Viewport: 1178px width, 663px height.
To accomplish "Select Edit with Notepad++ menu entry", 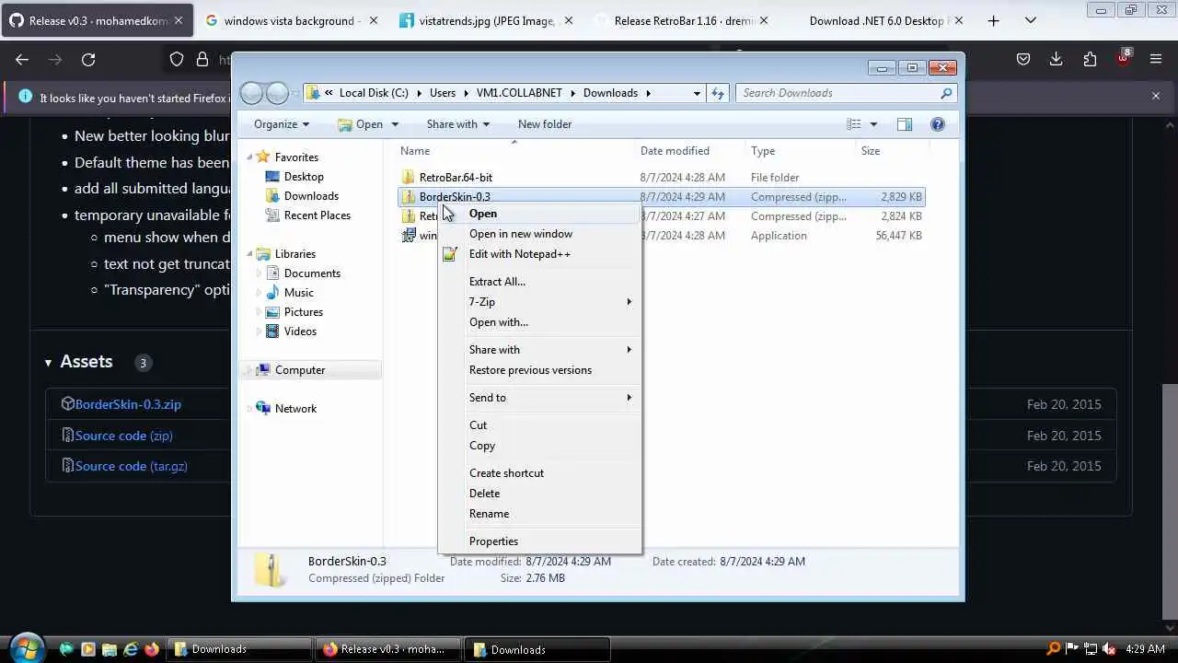I will tap(539, 254).
